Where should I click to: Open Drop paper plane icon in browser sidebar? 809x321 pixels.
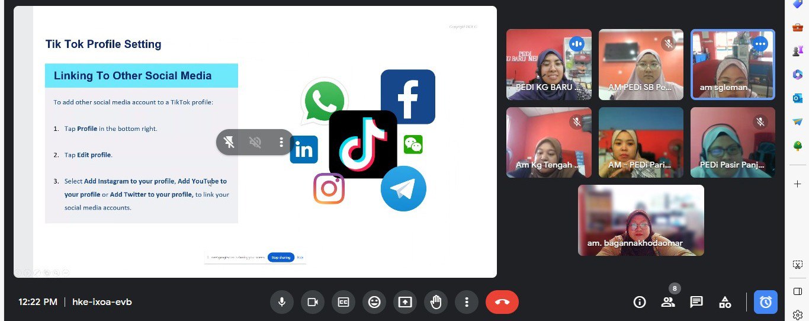point(797,121)
